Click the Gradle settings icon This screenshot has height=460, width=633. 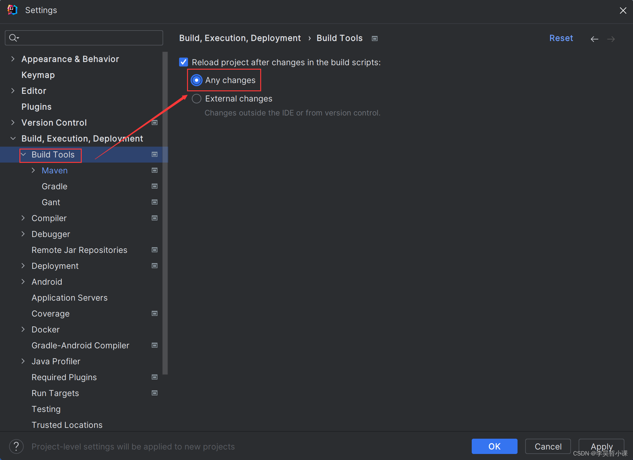[154, 186]
